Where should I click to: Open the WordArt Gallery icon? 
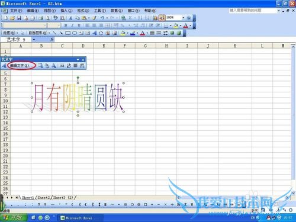pyautogui.click(x=40, y=66)
